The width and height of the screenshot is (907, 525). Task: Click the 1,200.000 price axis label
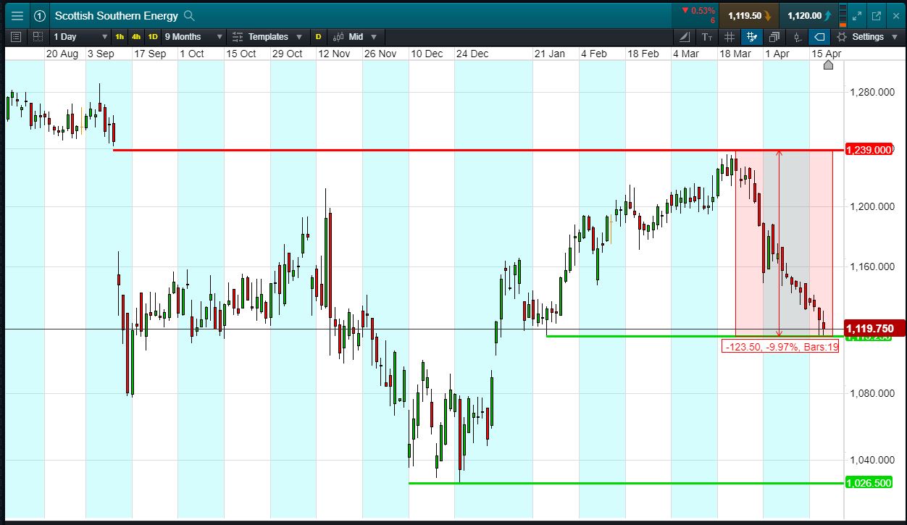pos(872,206)
